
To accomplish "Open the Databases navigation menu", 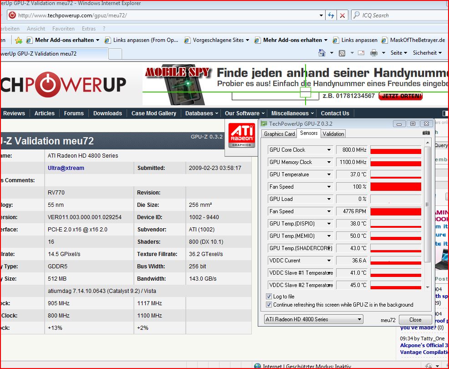I will [202, 113].
